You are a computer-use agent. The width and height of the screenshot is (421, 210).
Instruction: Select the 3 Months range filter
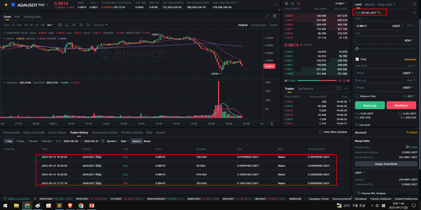(46, 141)
